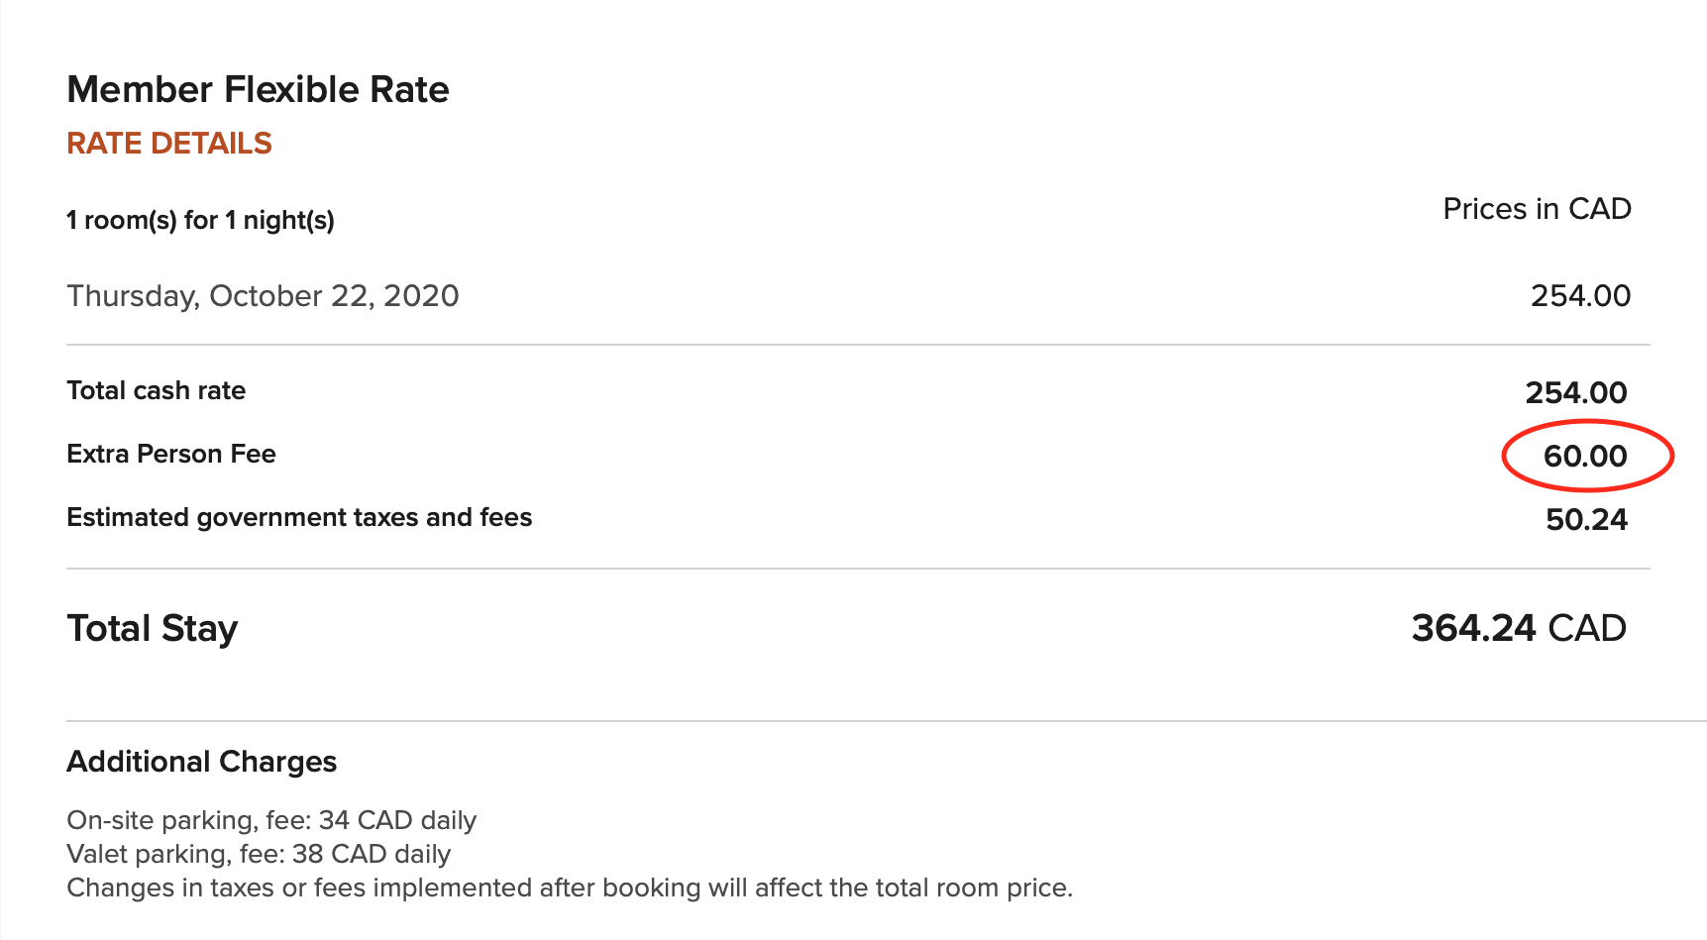Select the '1 room(s) for 1 night(s)' text
The image size is (1707, 940).
[x=200, y=220]
